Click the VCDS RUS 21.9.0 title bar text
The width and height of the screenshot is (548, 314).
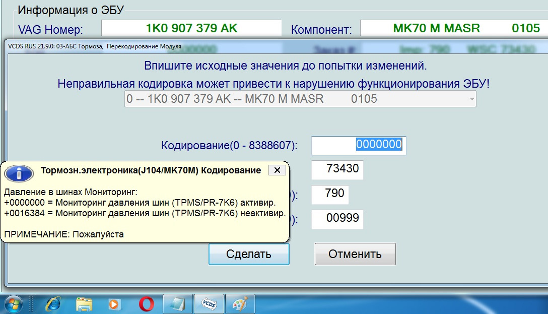[x=95, y=46]
